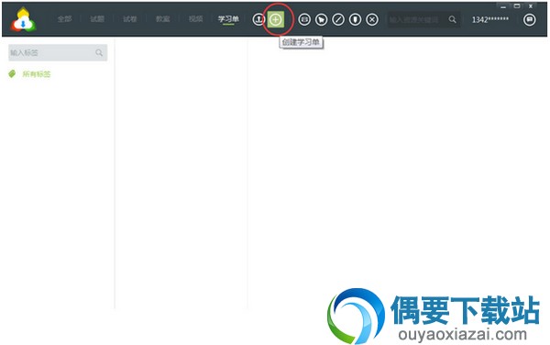Click the account name 1342*******
Image resolution: width=550 pixels, height=345 pixels.
[x=490, y=19]
